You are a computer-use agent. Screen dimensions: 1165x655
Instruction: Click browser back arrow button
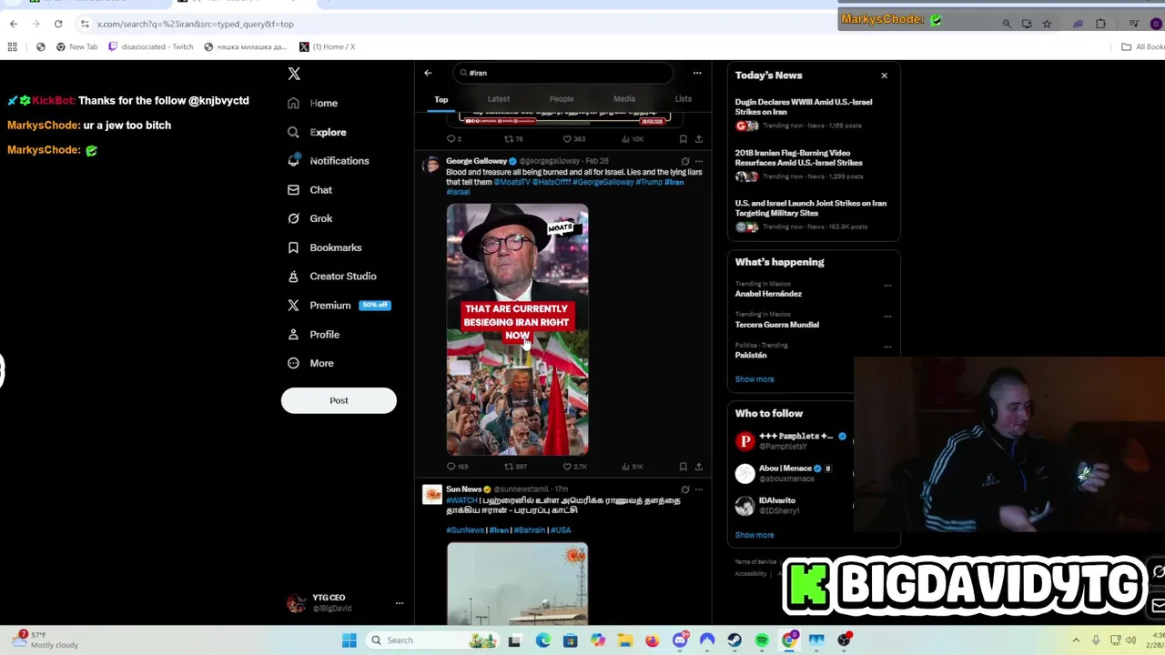click(13, 24)
